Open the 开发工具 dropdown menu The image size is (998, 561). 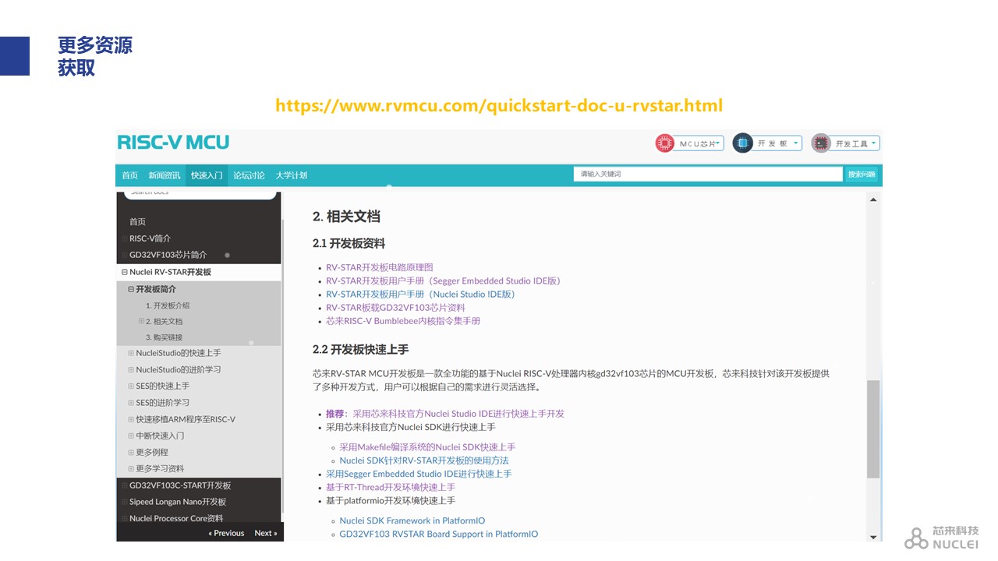[x=855, y=143]
